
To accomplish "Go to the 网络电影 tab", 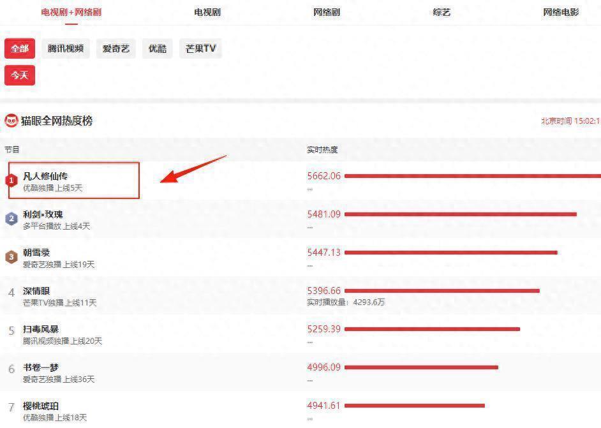I will coord(561,12).
